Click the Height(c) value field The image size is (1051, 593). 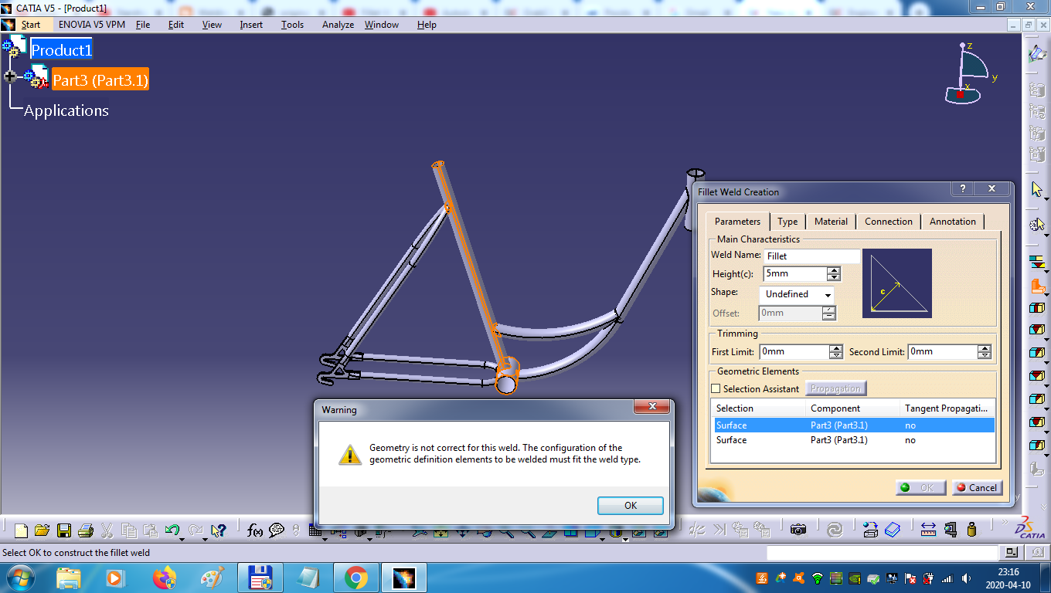[x=794, y=273]
